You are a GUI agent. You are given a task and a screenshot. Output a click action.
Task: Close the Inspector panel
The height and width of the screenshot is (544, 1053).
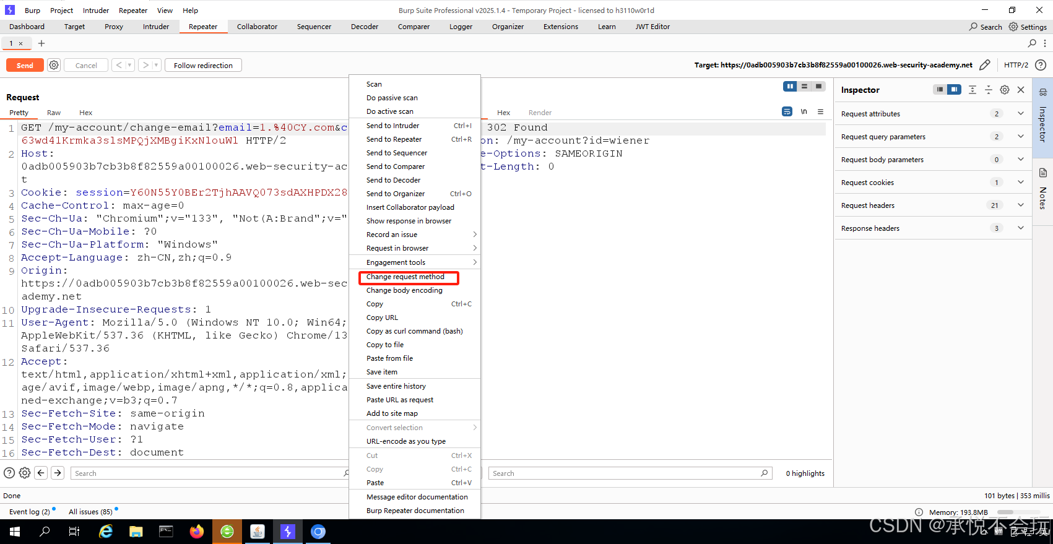click(x=1021, y=90)
